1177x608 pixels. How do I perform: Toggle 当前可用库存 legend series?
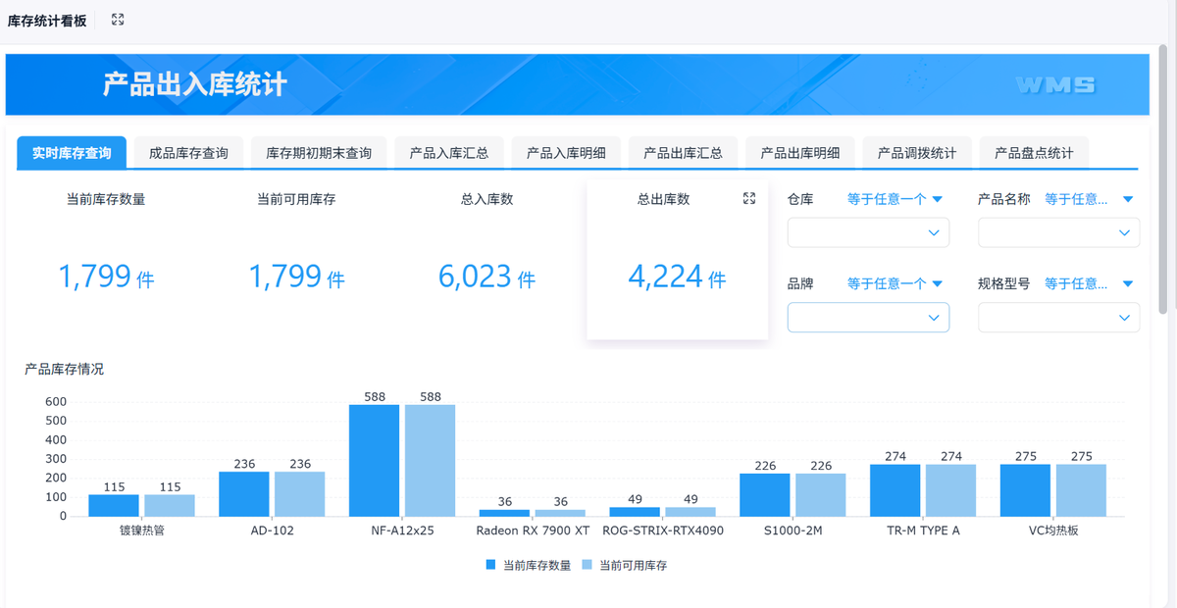pyautogui.click(x=624, y=565)
